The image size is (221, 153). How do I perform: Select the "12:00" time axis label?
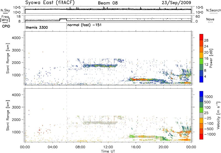(x=108, y=147)
